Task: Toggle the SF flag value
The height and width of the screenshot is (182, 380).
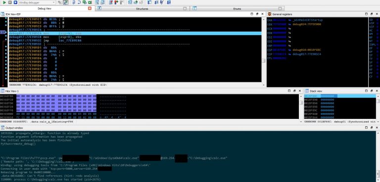Action: (x=377, y=62)
